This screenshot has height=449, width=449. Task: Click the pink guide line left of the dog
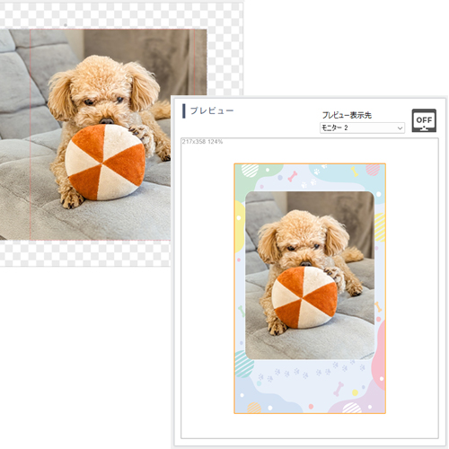point(31,135)
